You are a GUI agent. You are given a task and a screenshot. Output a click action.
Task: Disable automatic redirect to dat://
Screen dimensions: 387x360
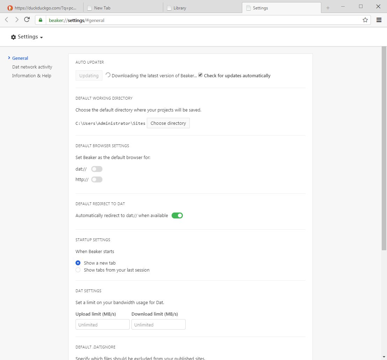177,216
